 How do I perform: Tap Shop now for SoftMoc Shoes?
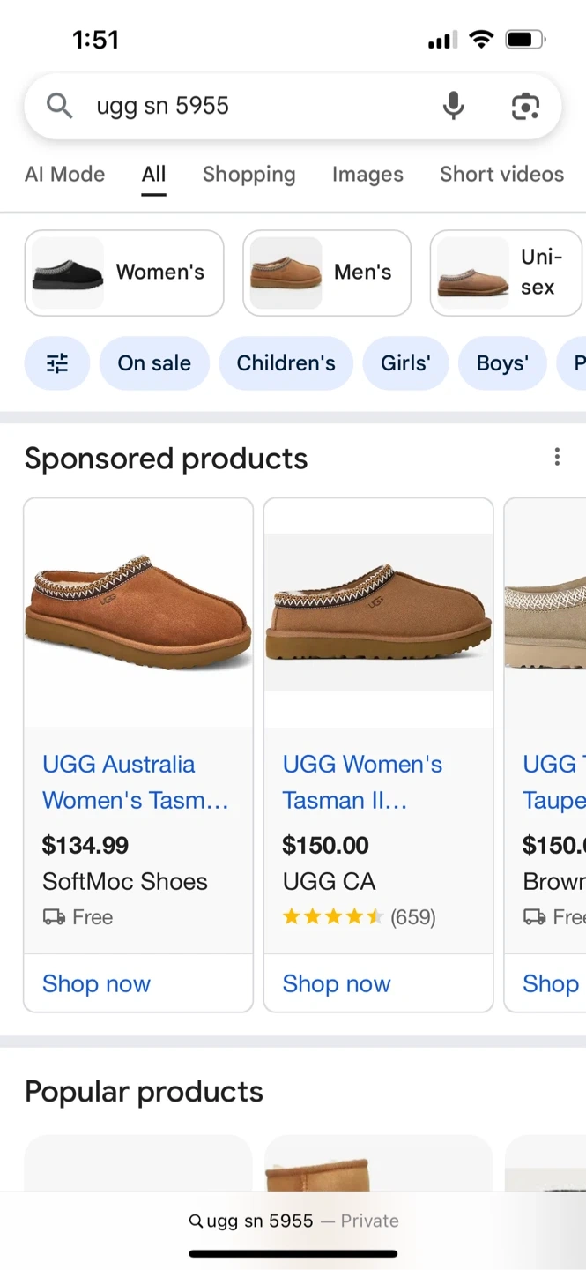pos(97,983)
